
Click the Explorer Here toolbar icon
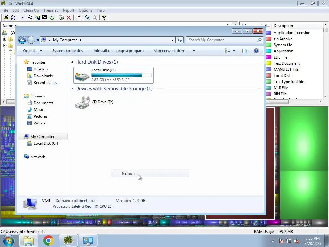[37, 17]
